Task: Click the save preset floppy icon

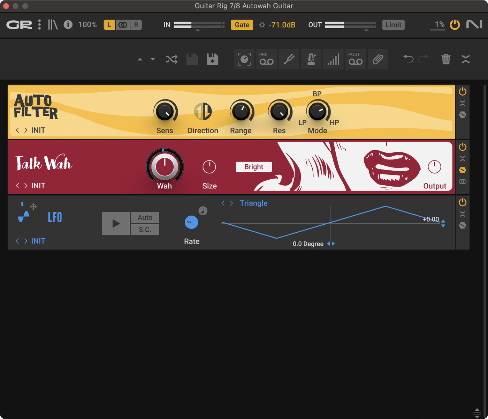Action: pos(192,59)
